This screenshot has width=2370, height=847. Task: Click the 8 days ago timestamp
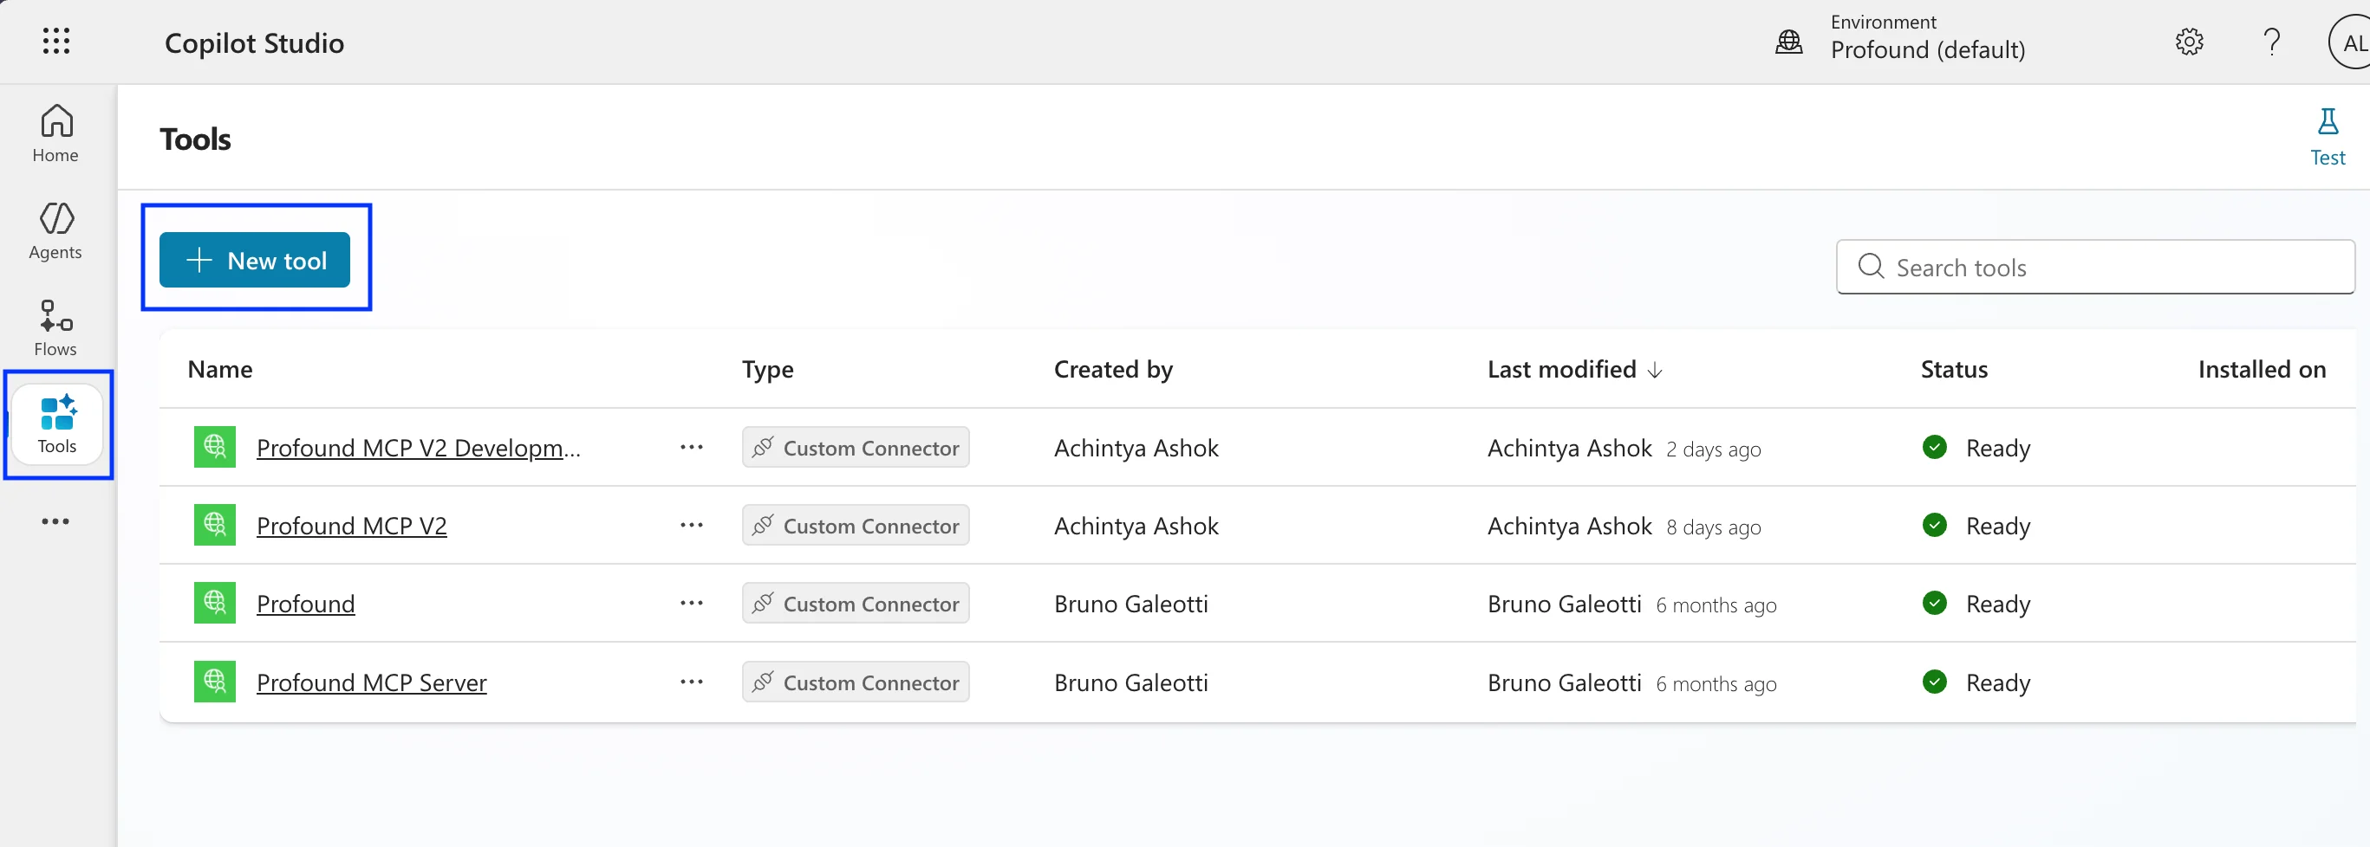click(x=1713, y=528)
